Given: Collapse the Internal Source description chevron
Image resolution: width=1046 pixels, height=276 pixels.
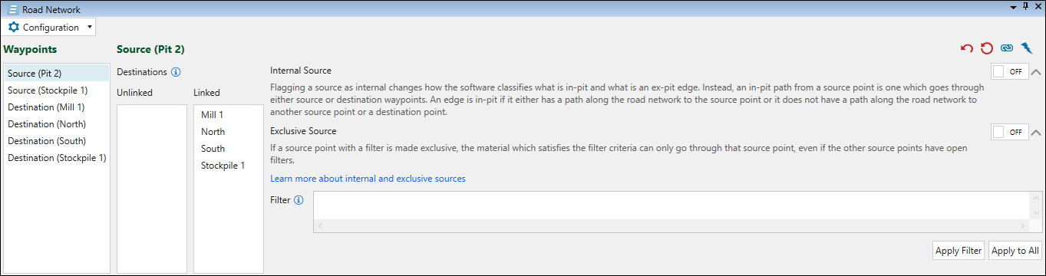Looking at the screenshot, I should click(1036, 72).
